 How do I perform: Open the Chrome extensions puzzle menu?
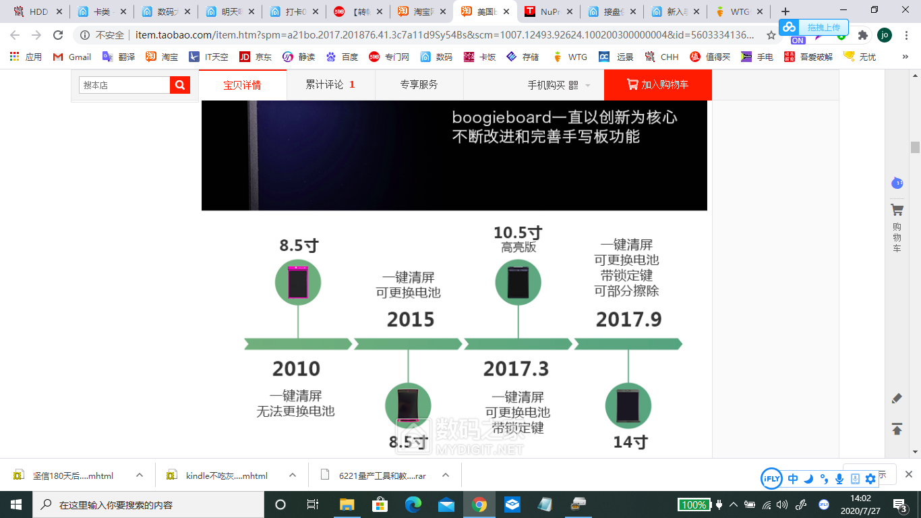pyautogui.click(x=862, y=35)
